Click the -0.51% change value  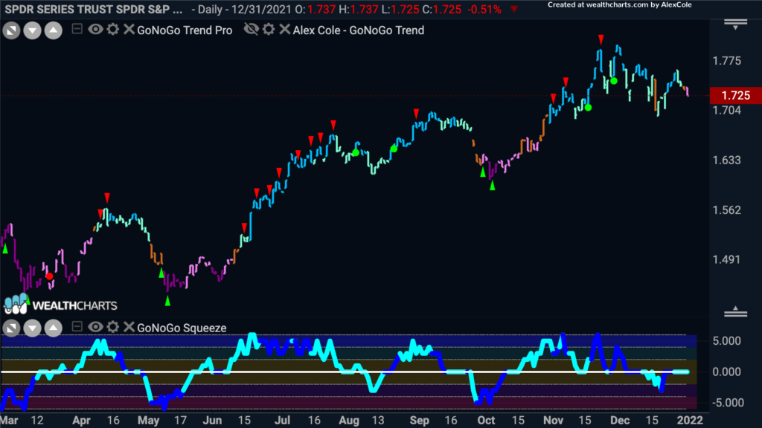484,9
